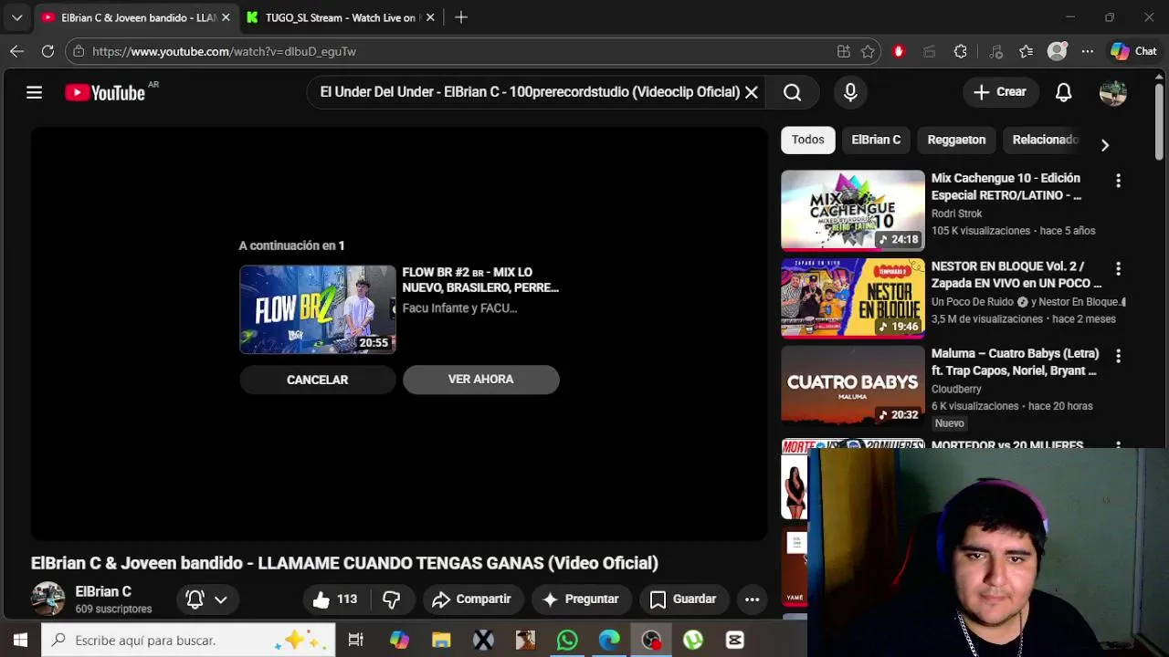Open browser Settings and more menu

1087,51
